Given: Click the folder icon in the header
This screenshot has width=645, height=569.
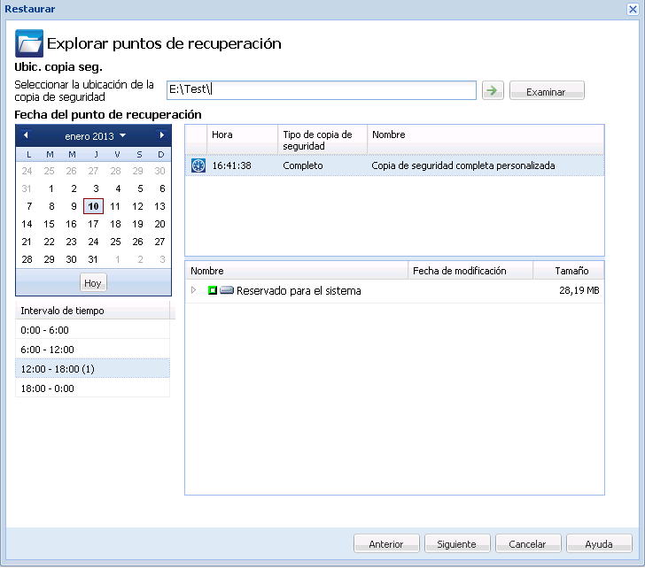Looking at the screenshot, I should pyautogui.click(x=30, y=43).
